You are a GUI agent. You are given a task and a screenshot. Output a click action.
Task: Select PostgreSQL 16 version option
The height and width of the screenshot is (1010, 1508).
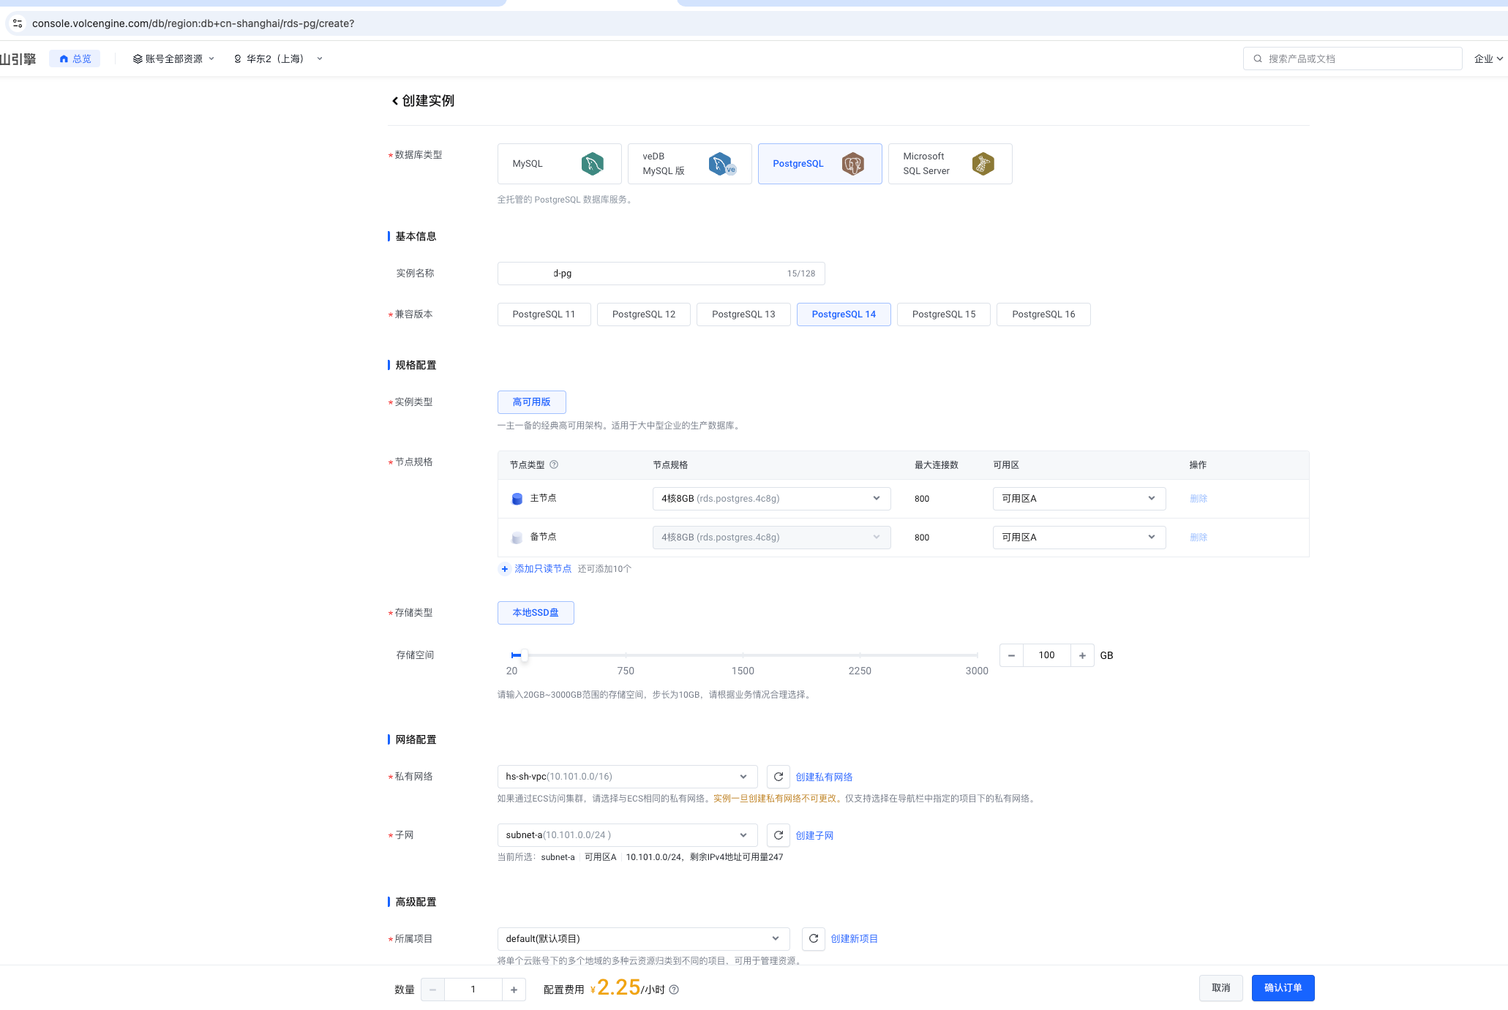[1043, 314]
